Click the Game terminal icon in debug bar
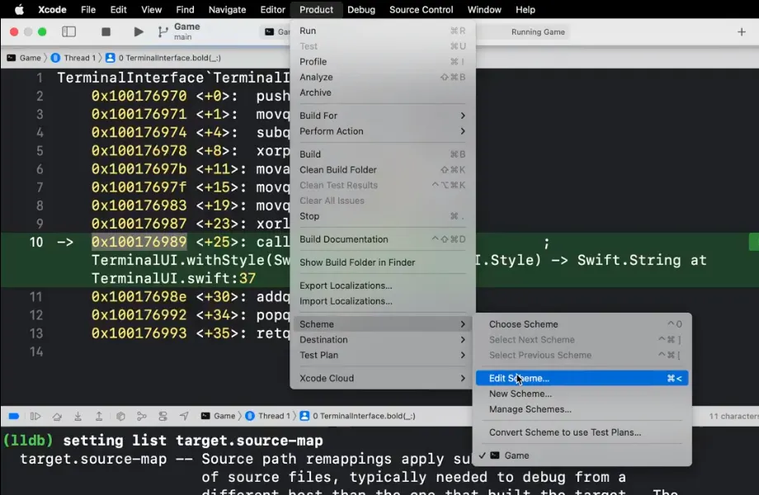759x495 pixels. click(205, 416)
